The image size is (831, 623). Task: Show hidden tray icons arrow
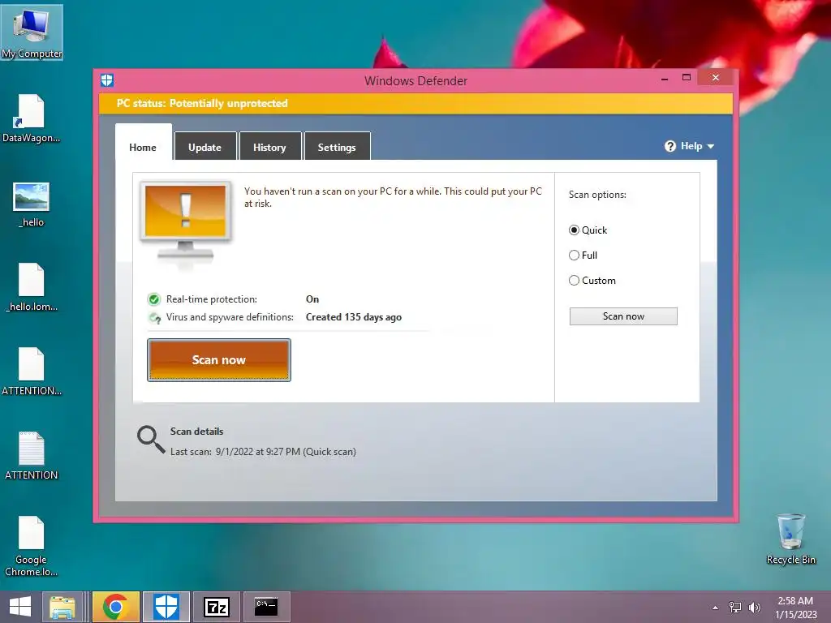pyautogui.click(x=715, y=608)
